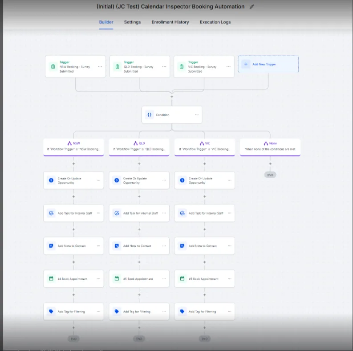Open QLD Booking trigger options menu
Screen dimensions: 353x351
tap(164, 66)
